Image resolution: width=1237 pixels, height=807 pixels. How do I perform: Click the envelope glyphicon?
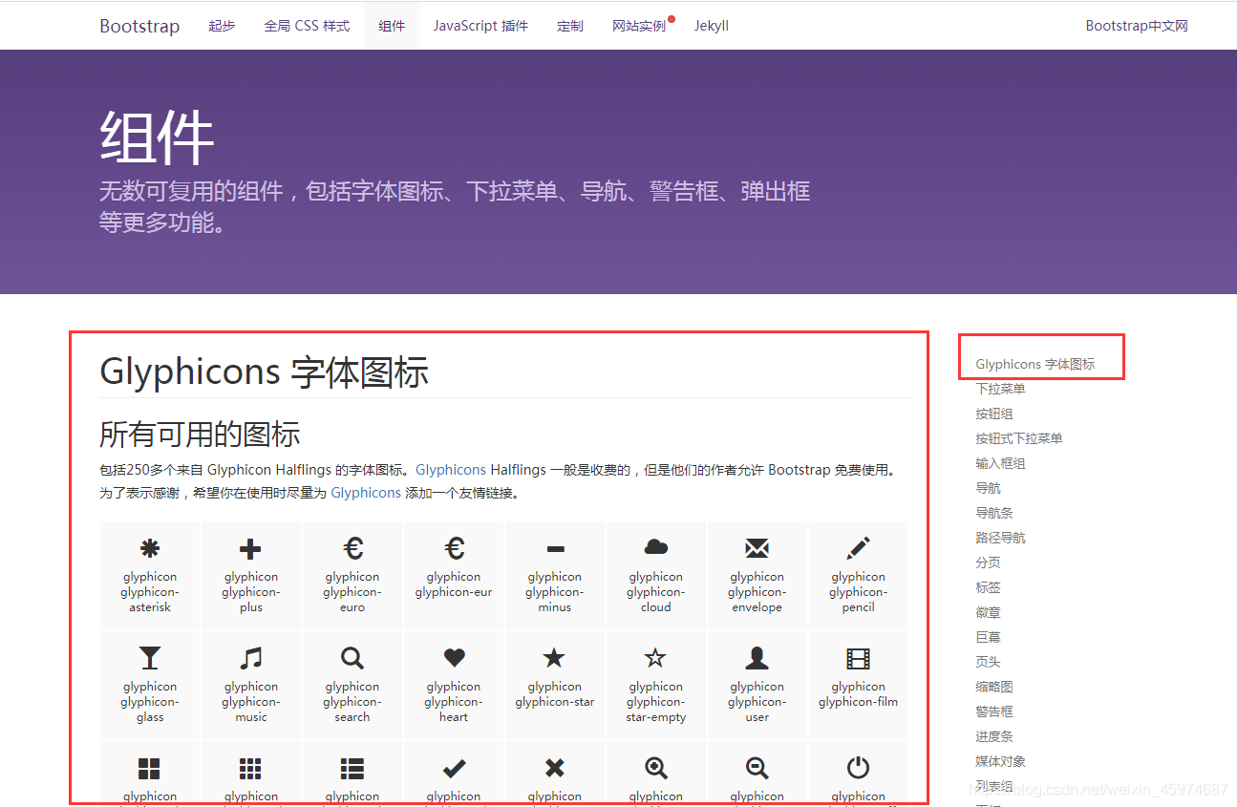757,548
